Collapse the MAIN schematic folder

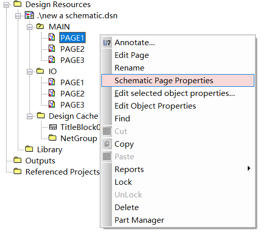(29, 27)
